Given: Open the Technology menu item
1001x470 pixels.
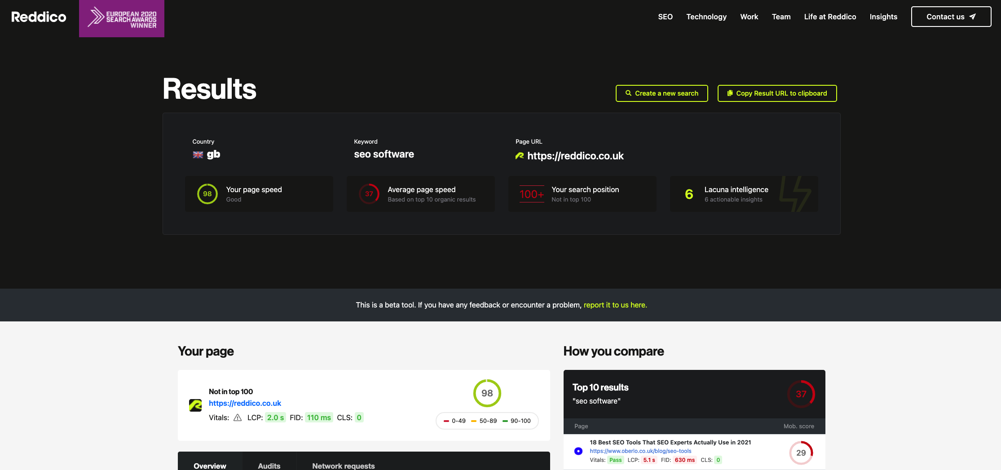Looking at the screenshot, I should point(706,17).
